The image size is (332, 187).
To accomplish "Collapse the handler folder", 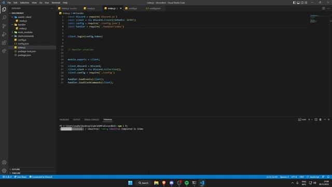I will tap(32, 24).
